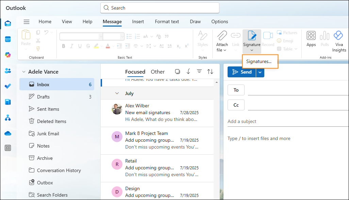Switch to the Insert ribbon tab
The image size is (349, 200).
pos(138,21)
